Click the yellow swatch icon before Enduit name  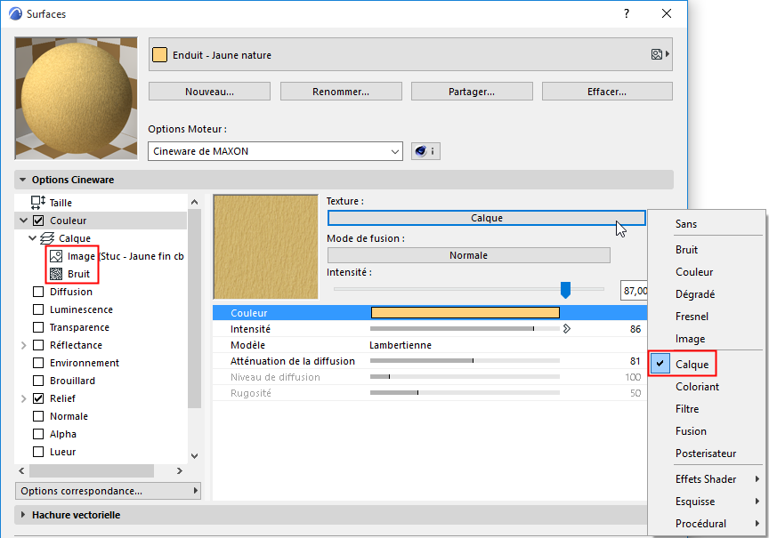[160, 54]
